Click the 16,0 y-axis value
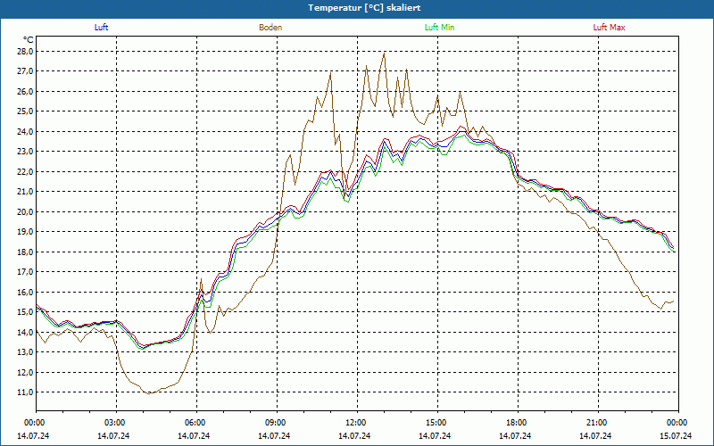 tap(26, 292)
